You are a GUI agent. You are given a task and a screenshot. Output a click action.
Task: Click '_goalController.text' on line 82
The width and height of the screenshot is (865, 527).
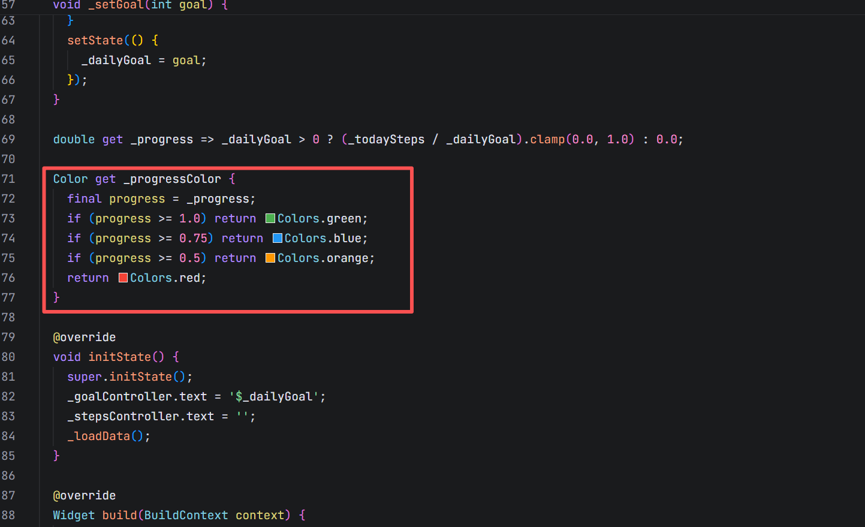(137, 396)
